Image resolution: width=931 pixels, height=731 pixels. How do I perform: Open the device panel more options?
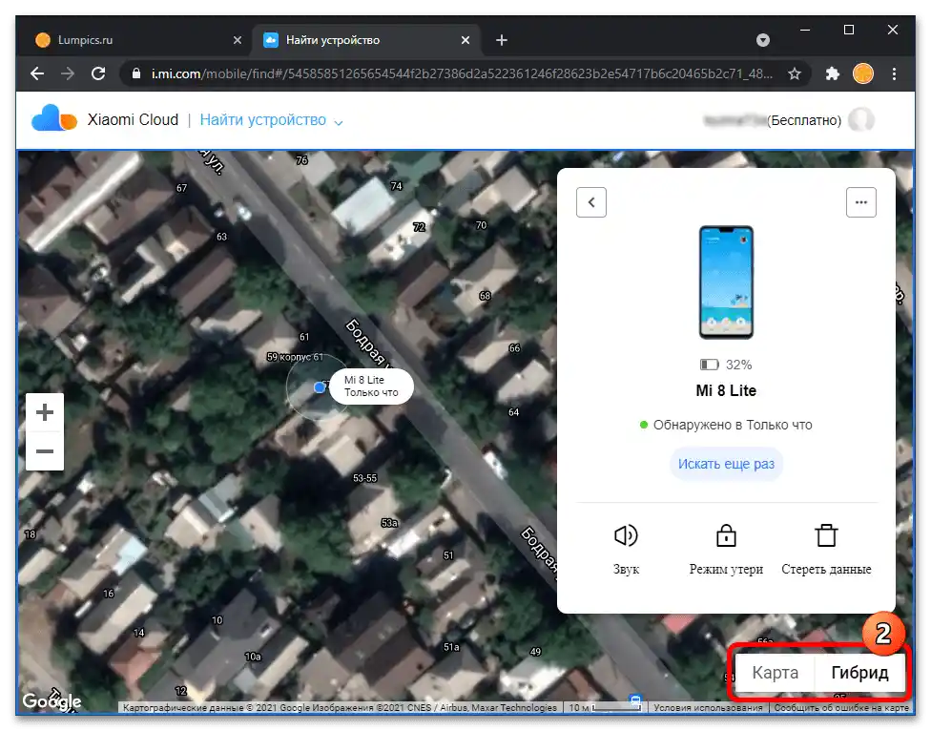coord(861,202)
